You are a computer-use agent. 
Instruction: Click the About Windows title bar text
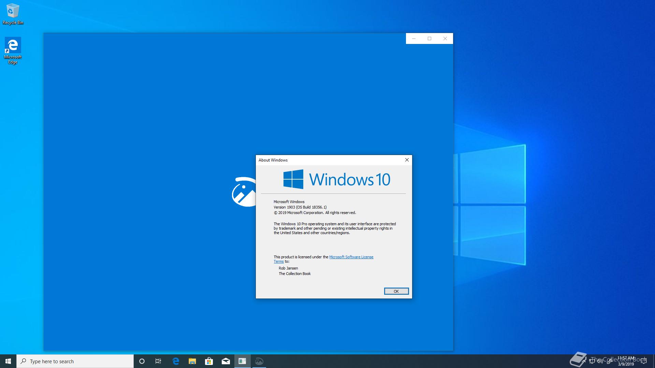coord(273,160)
